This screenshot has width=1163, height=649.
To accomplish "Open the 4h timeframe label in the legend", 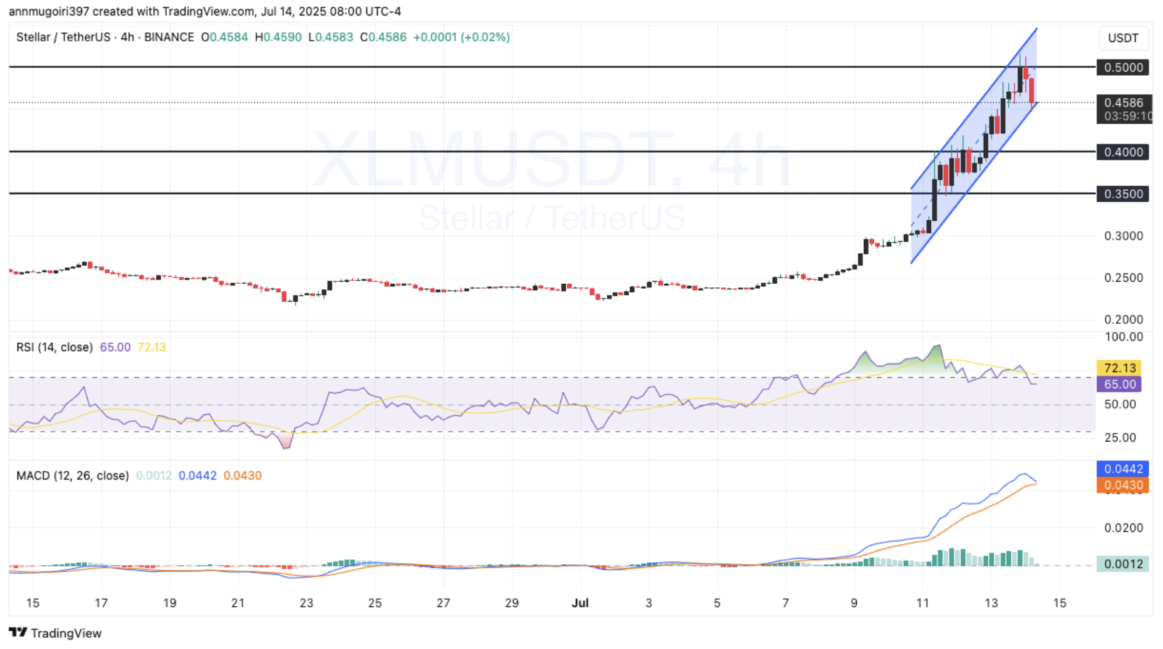I will coord(126,37).
